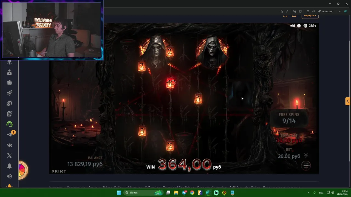Show hidden tray icons chevron

click(308, 193)
